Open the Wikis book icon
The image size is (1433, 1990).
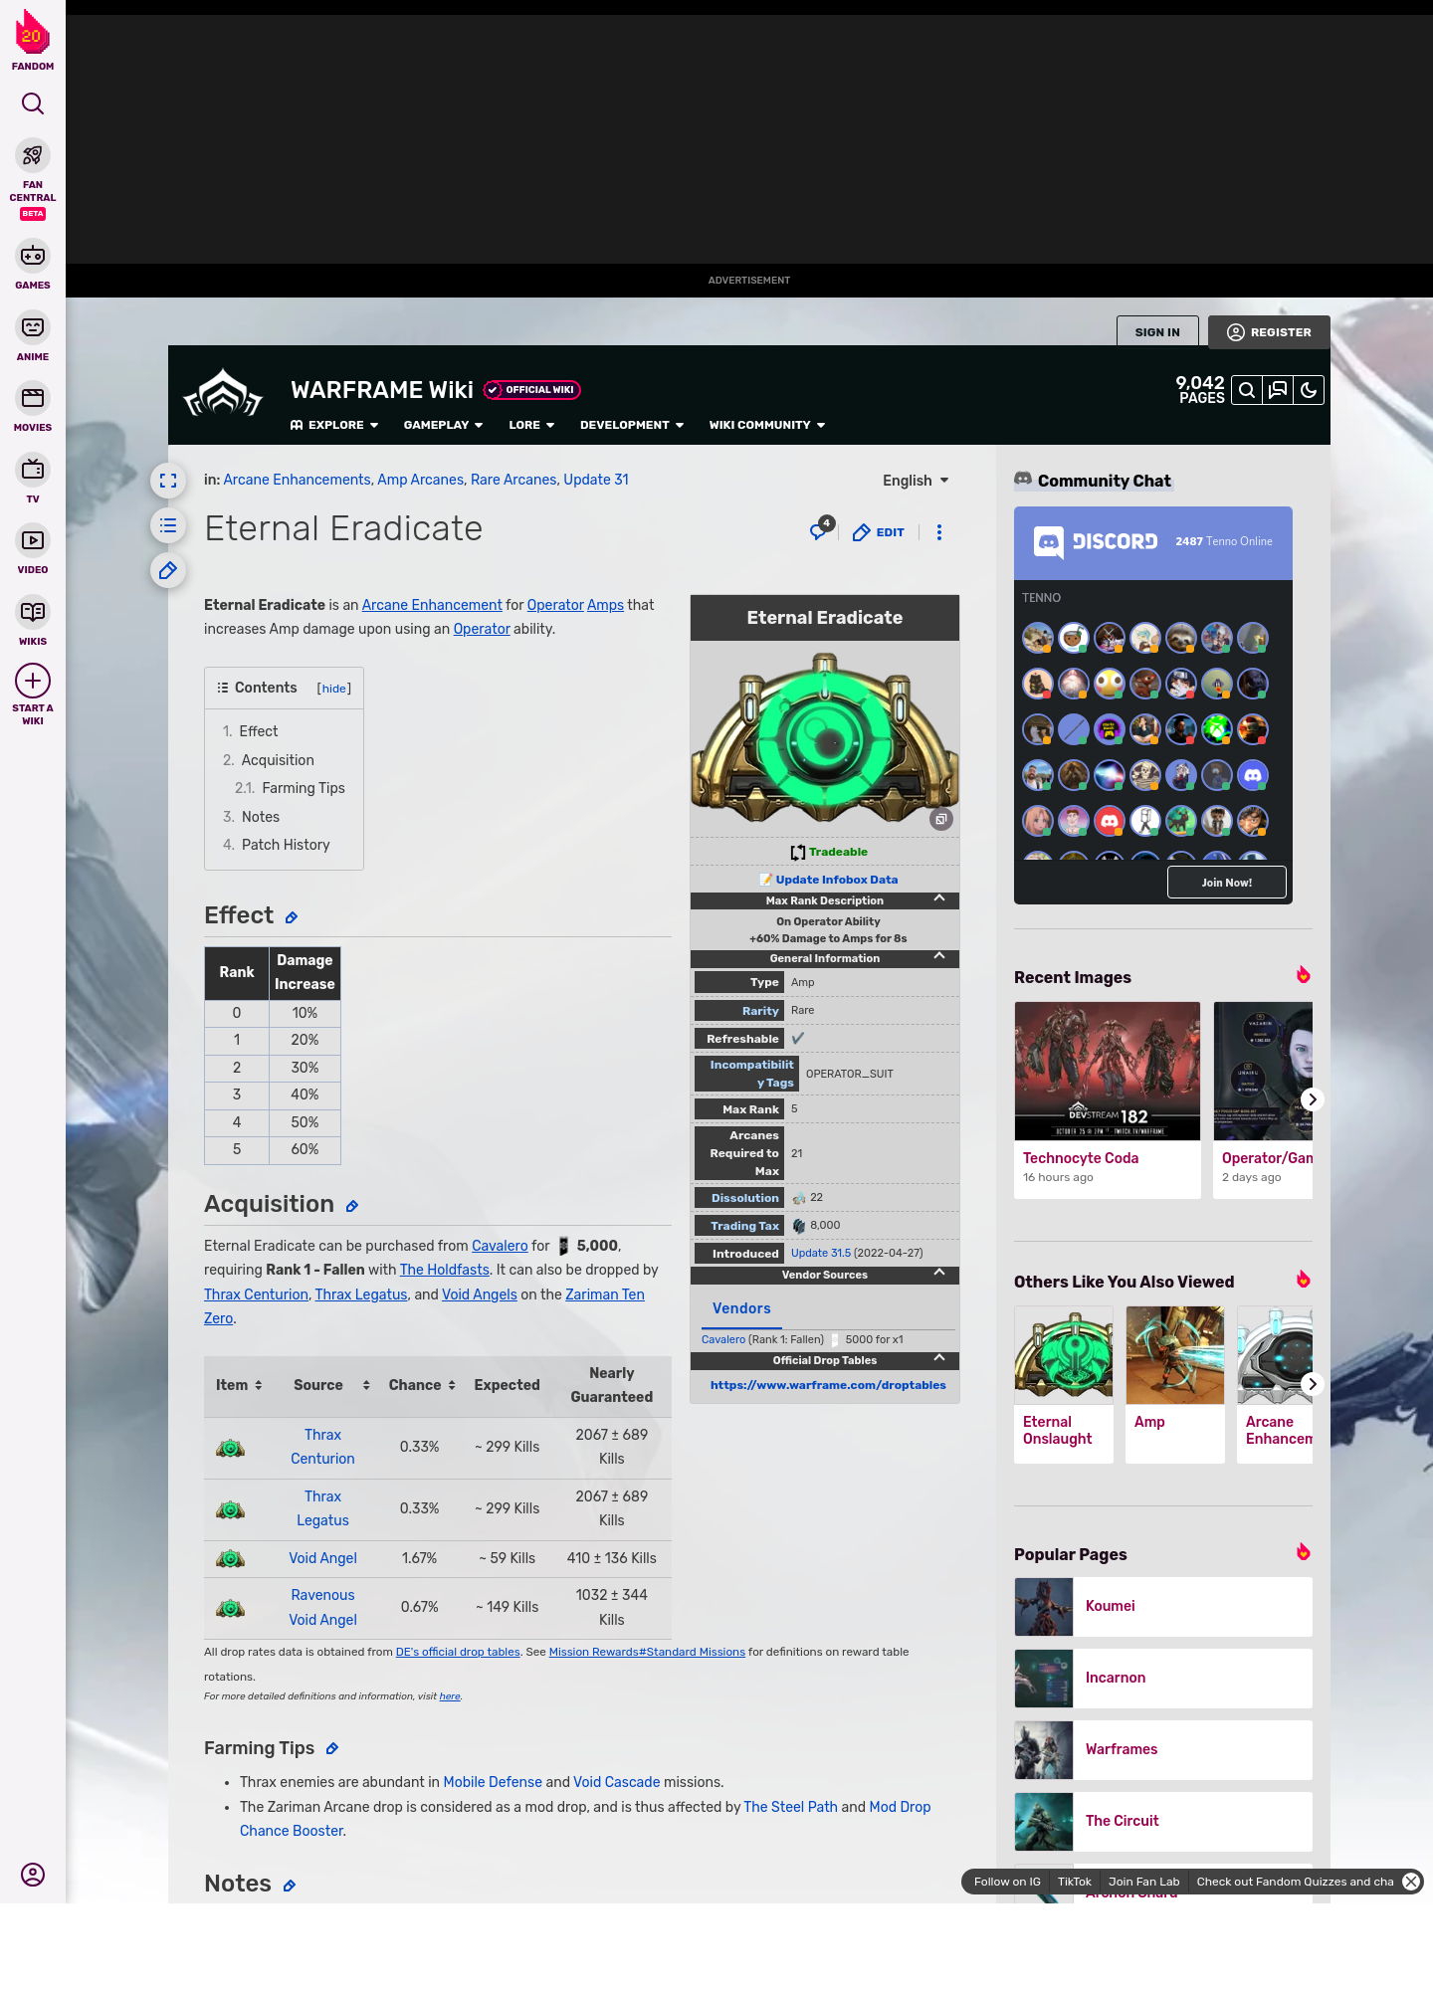coord(33,611)
